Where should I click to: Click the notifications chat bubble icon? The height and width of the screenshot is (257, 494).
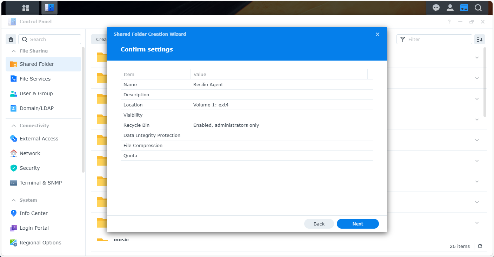[x=436, y=8]
